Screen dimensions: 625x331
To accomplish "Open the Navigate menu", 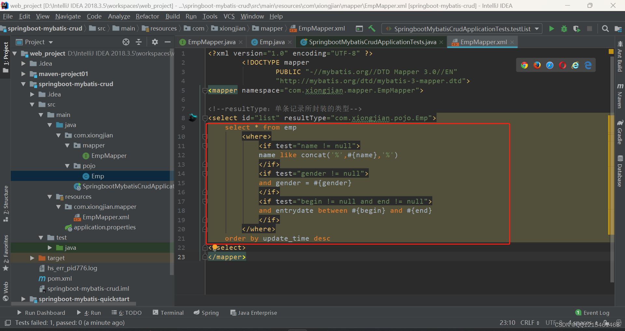I will tap(68, 16).
